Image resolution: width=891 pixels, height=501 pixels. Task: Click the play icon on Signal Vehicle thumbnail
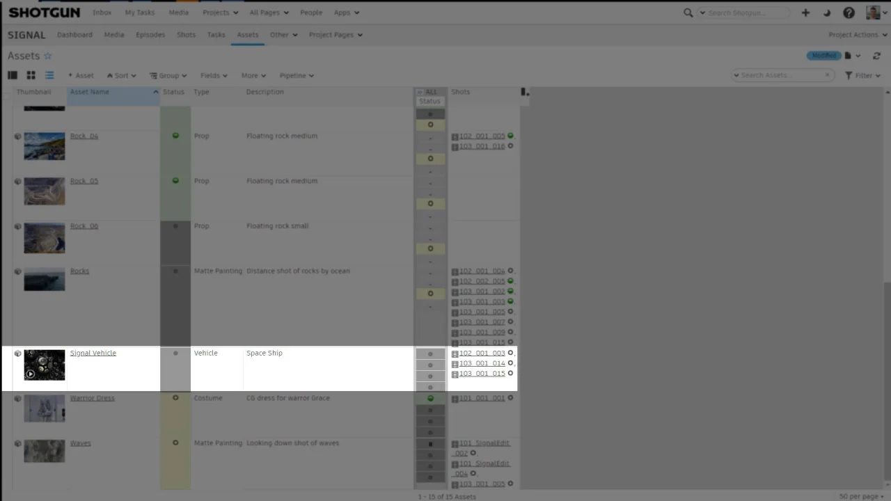click(x=30, y=374)
